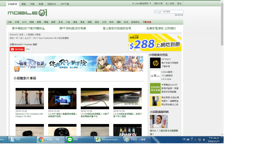The height and width of the screenshot is (159, 255).
Task: Click the keyboard icon in system tray
Action: pyautogui.click(x=188, y=139)
